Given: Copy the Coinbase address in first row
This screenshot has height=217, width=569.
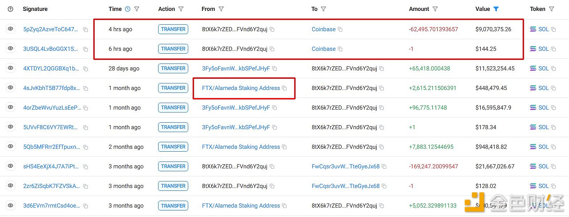Looking at the screenshot, I should pyautogui.click(x=340, y=29).
